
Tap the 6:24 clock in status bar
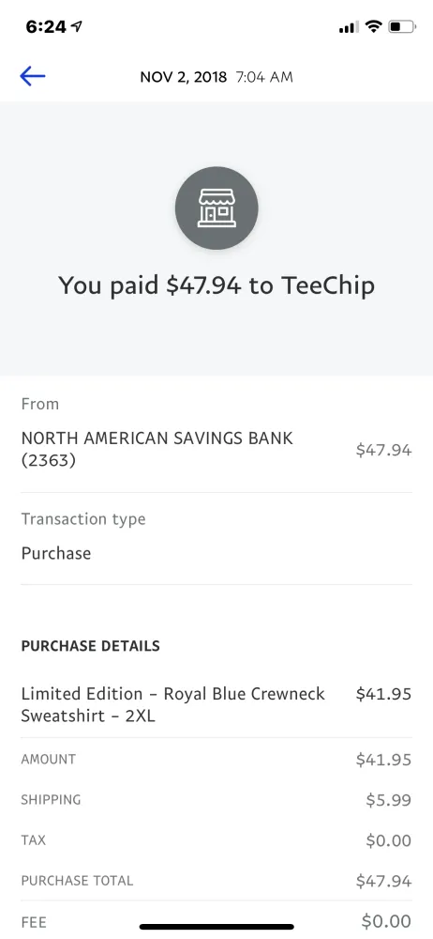tap(46, 26)
